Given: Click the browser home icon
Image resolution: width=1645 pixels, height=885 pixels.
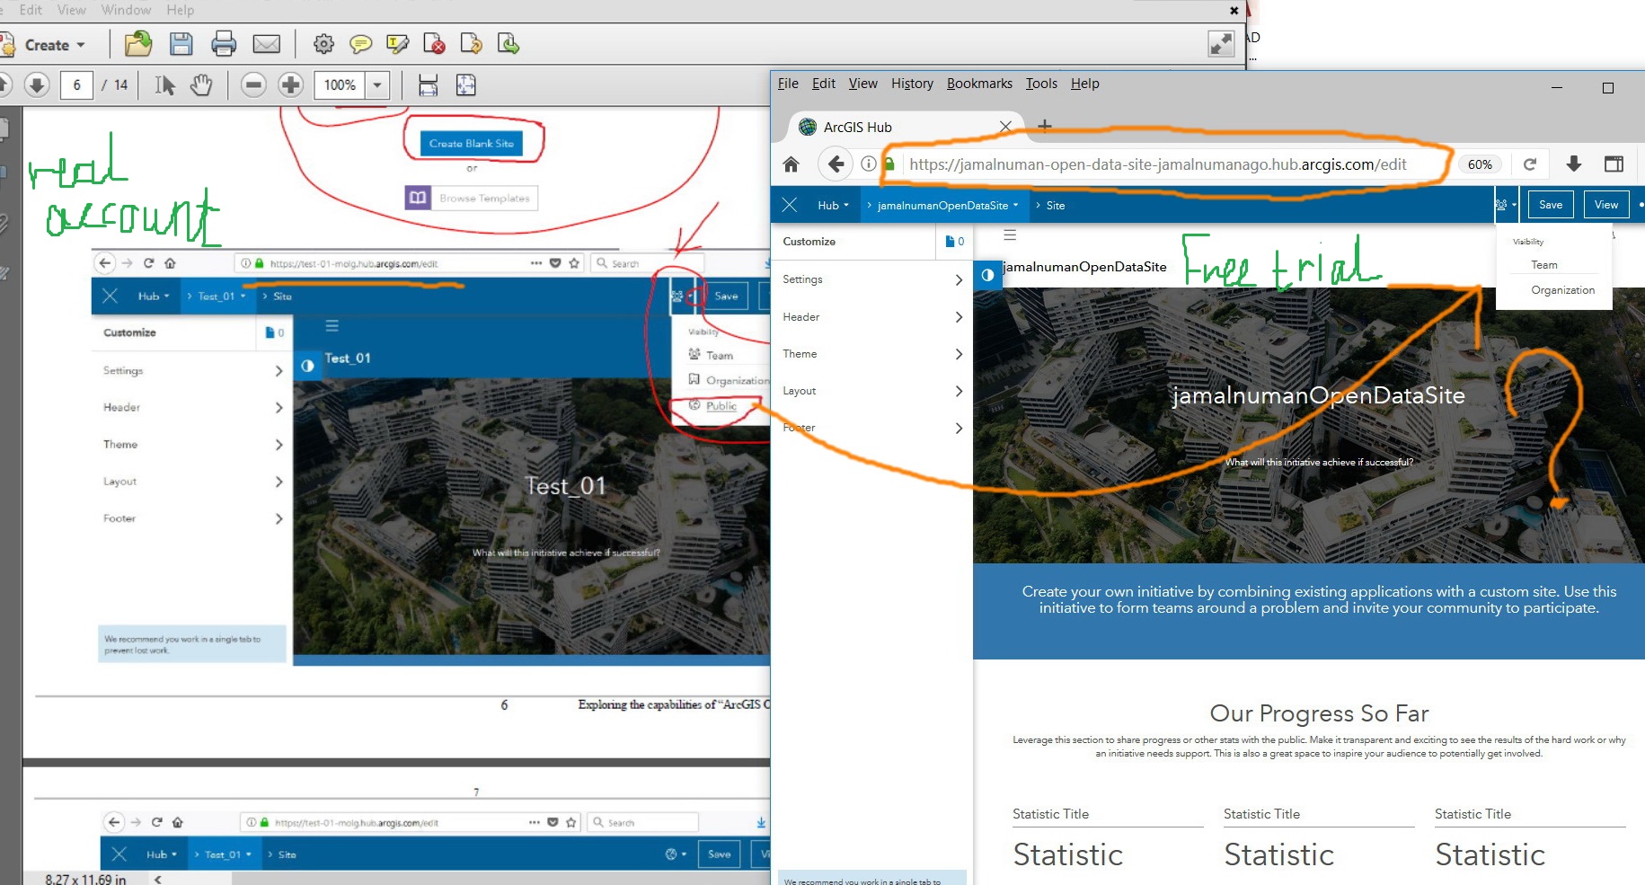Looking at the screenshot, I should 791,164.
